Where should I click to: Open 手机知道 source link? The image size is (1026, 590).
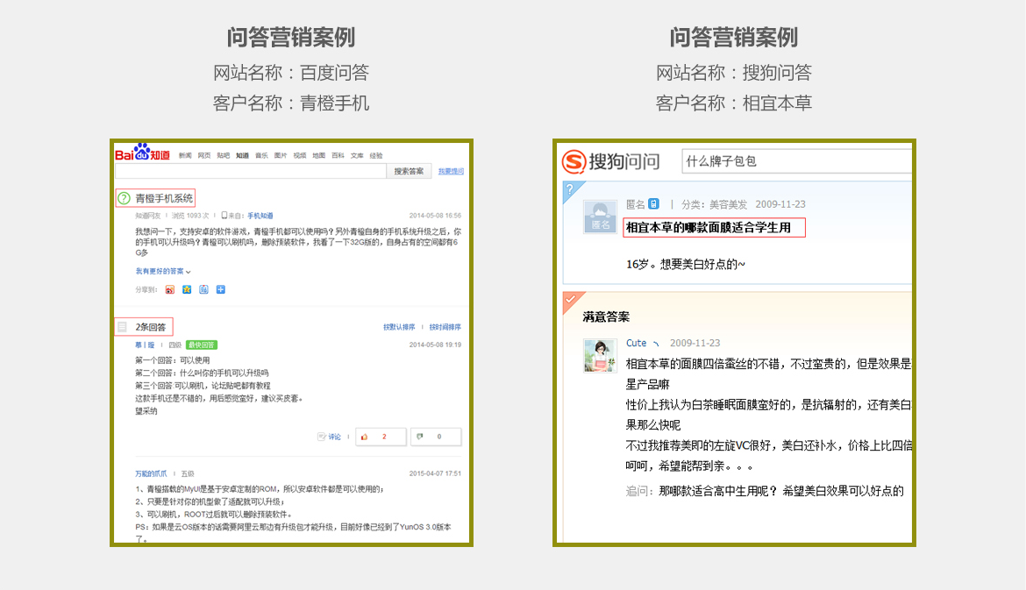coord(260,216)
